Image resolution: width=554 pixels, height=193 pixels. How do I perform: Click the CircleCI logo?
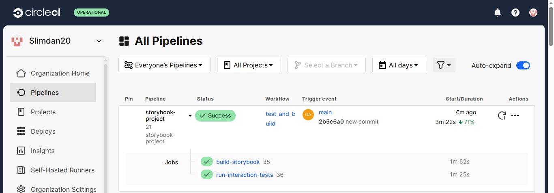pos(37,13)
